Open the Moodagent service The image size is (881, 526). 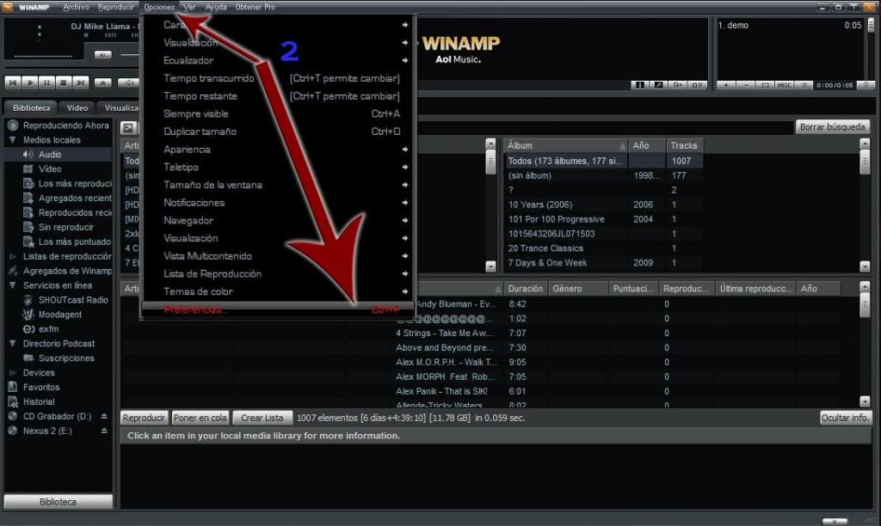[52, 315]
